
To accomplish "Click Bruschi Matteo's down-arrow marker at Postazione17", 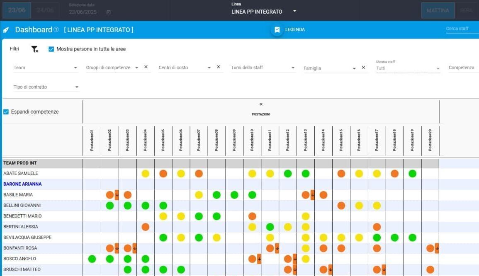I will pyautogui.click(x=384, y=270).
